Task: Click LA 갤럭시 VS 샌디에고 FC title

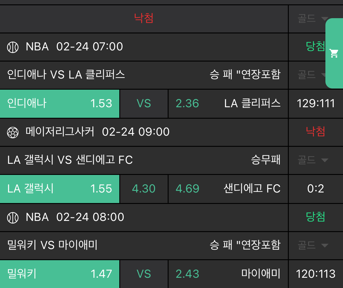Action: tap(70, 160)
